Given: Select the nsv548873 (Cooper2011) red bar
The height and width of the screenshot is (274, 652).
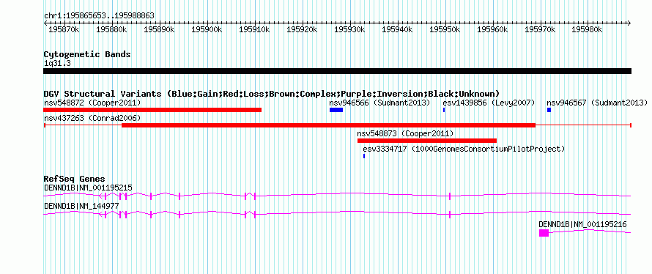Looking at the screenshot, I should pos(427,141).
